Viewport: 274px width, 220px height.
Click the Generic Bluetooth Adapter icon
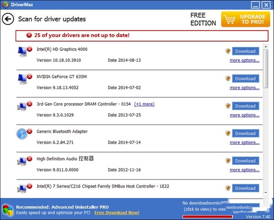click(22, 133)
